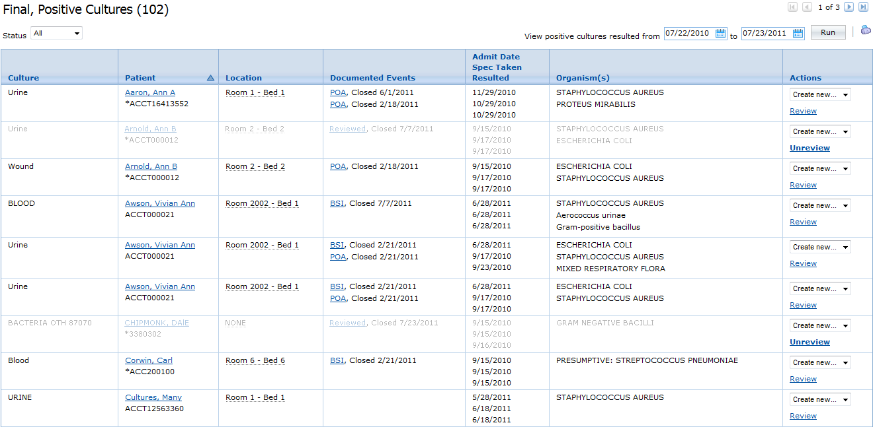
Task: Jump to the last page arrow
Action: coord(863,7)
